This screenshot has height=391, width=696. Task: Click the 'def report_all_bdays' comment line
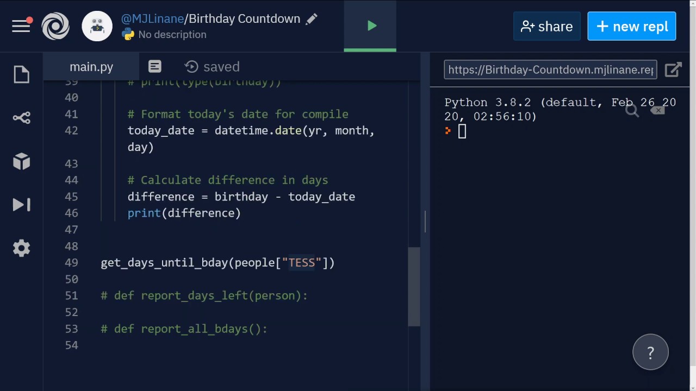coord(184,329)
